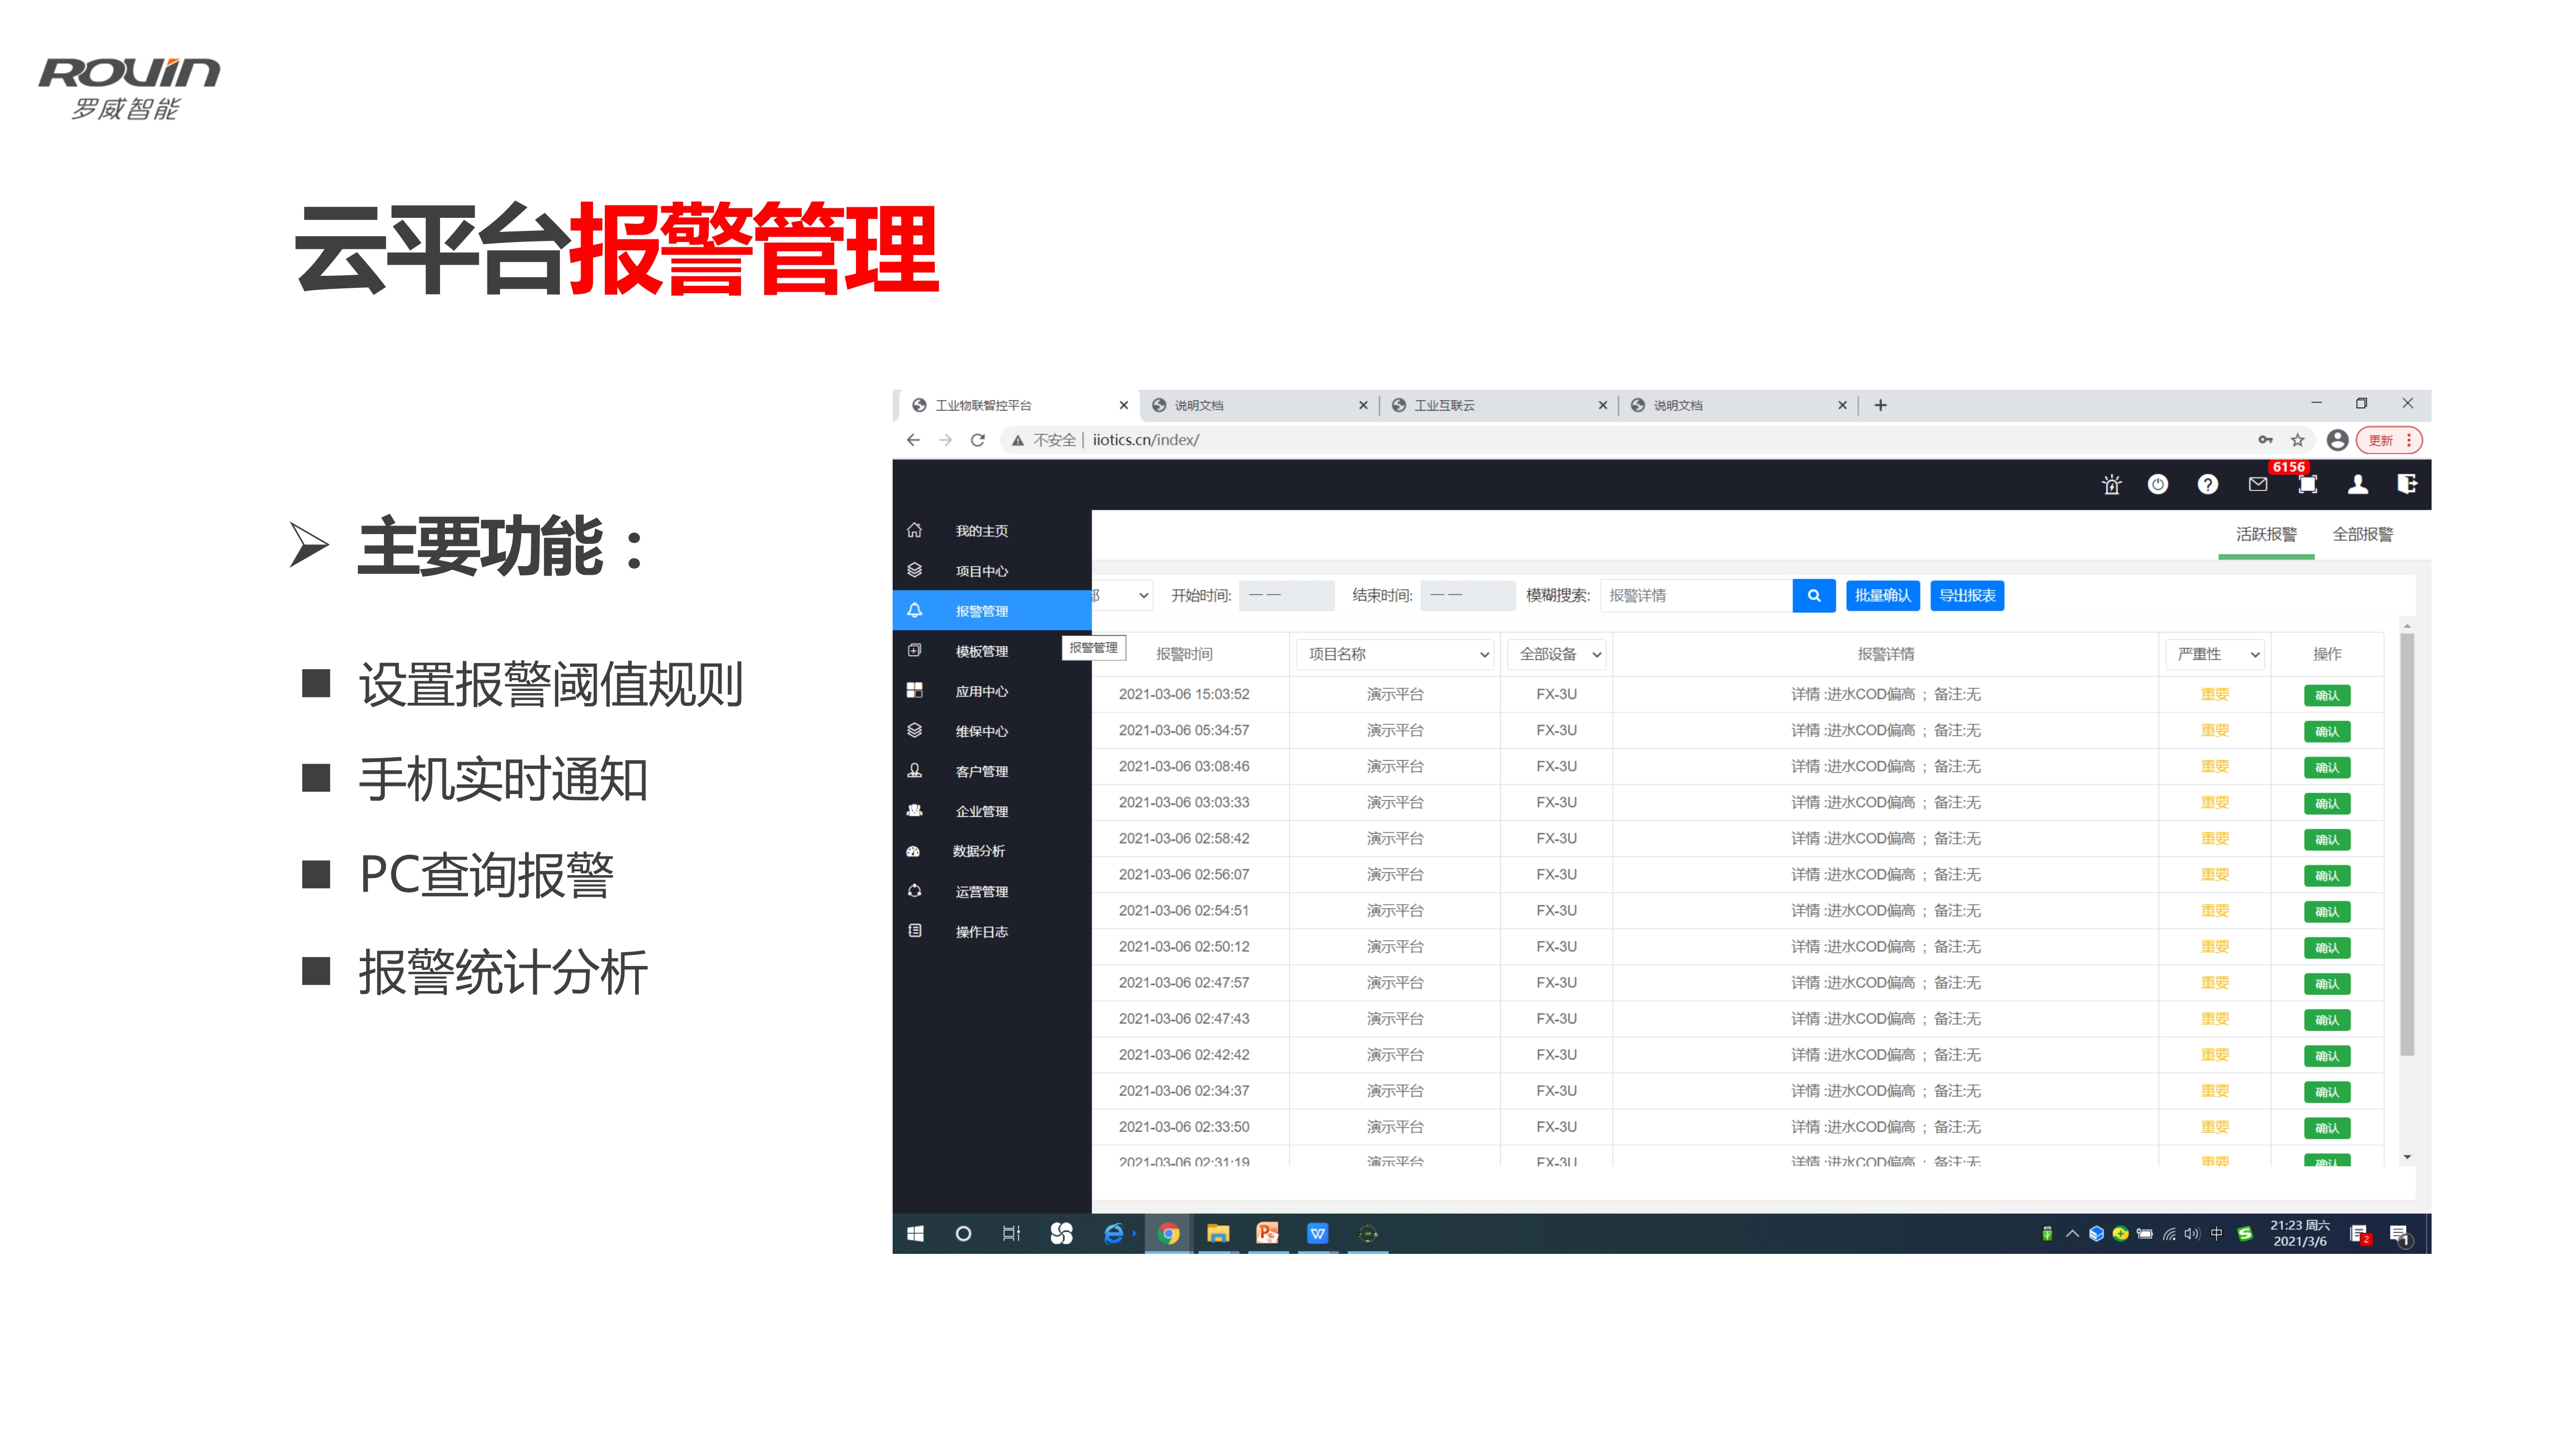Click the icon beside 维保中心
Screen dimensions: 2576x1449
(914, 730)
